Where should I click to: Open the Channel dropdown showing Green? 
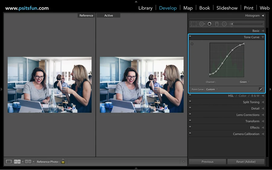[x=244, y=82]
